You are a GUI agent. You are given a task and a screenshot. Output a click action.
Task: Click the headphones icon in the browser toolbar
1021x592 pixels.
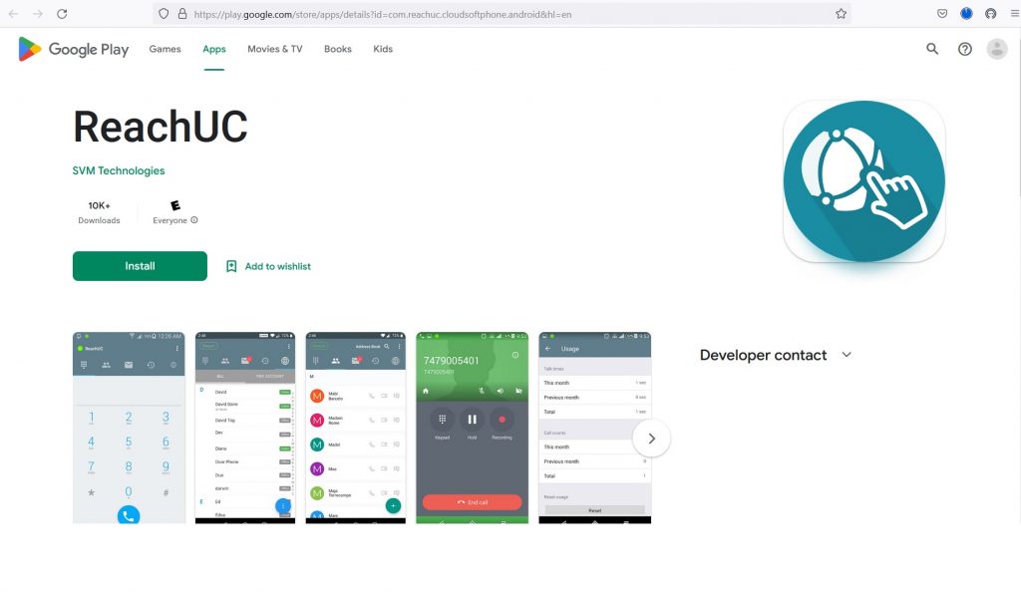[990, 14]
